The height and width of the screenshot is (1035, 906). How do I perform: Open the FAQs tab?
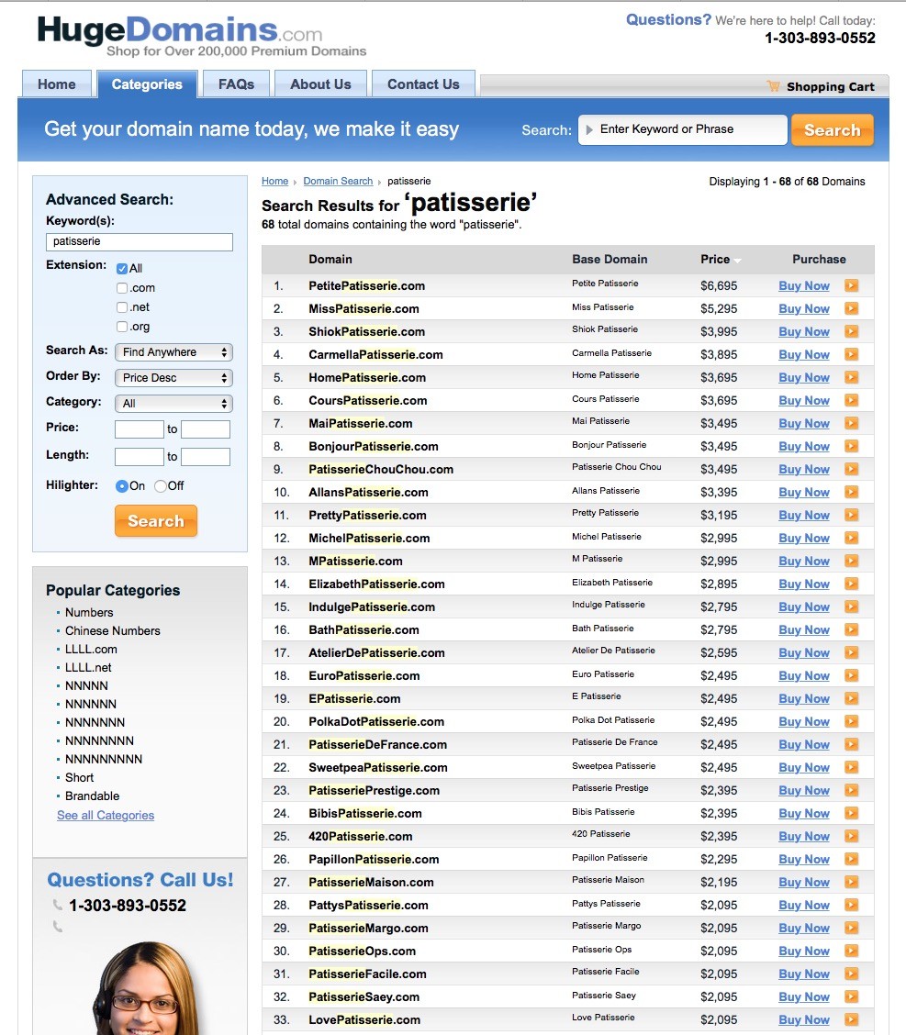coord(237,83)
